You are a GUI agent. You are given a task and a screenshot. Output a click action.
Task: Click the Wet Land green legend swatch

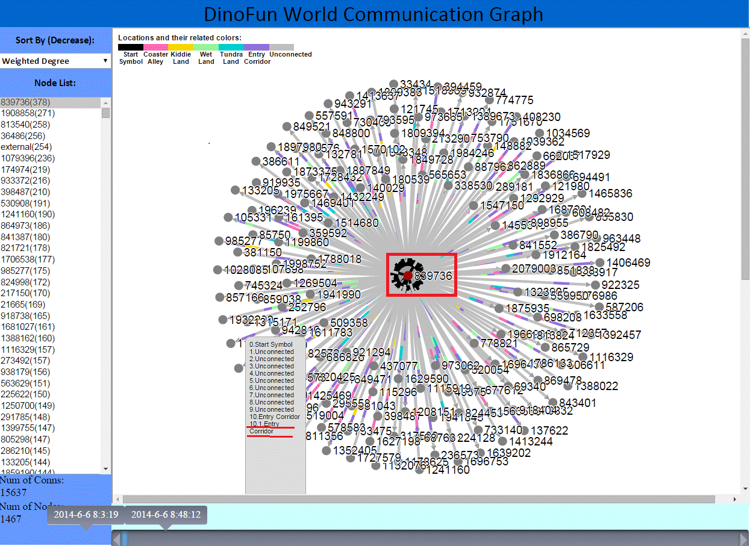pos(206,47)
